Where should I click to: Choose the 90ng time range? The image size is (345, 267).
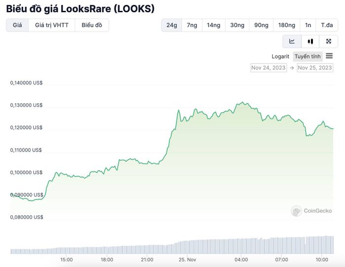pyautogui.click(x=261, y=25)
